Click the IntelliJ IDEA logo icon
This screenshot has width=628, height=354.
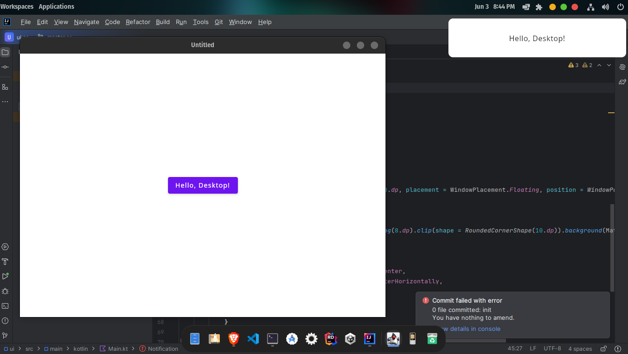click(7, 22)
